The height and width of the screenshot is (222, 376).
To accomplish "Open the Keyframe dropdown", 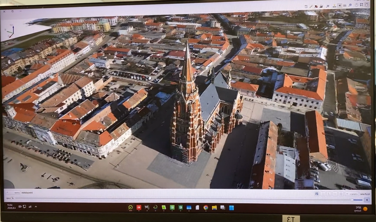I will tap(352, 193).
